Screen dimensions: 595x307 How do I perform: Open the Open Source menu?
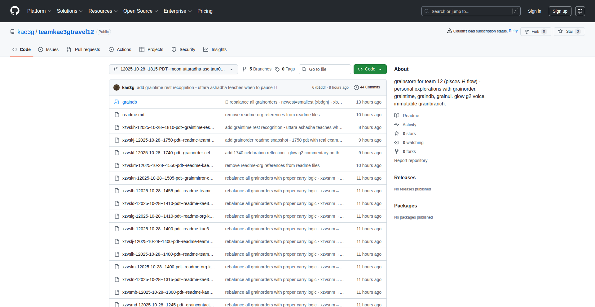140,11
